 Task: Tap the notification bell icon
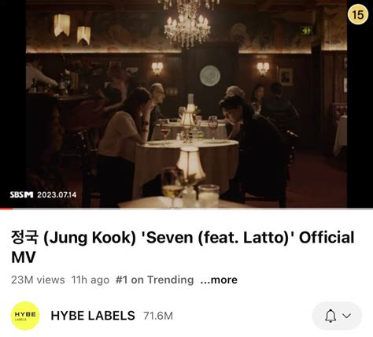(331, 316)
